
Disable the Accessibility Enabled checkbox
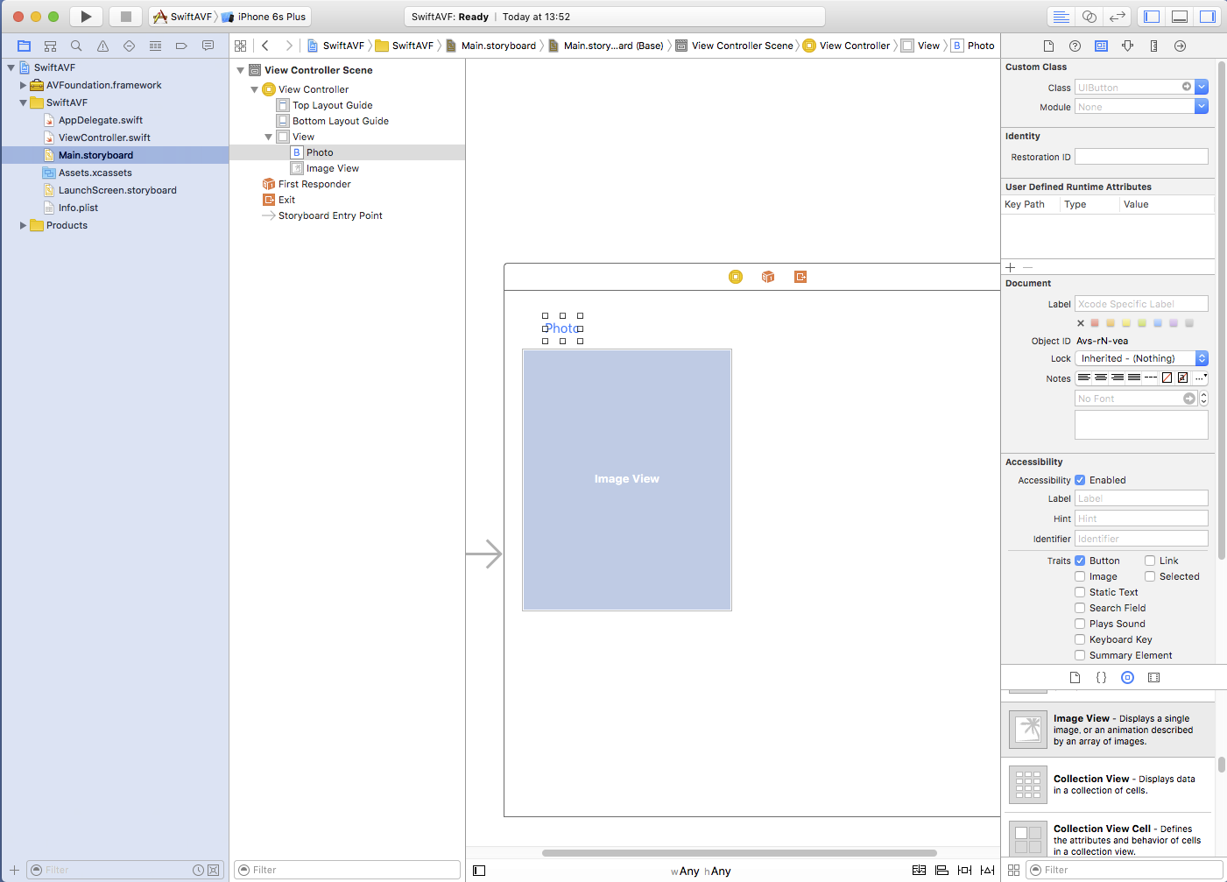[1080, 480]
